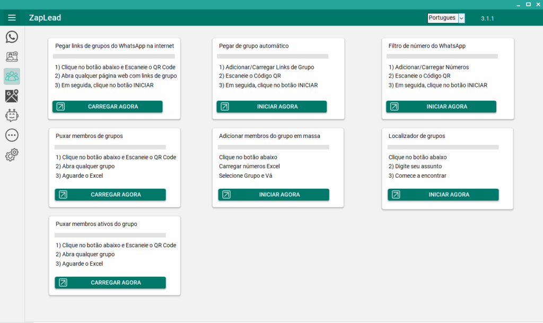The width and height of the screenshot is (543, 323).
Task: Load Puxar membros ativos do grupo
Action: [110, 283]
